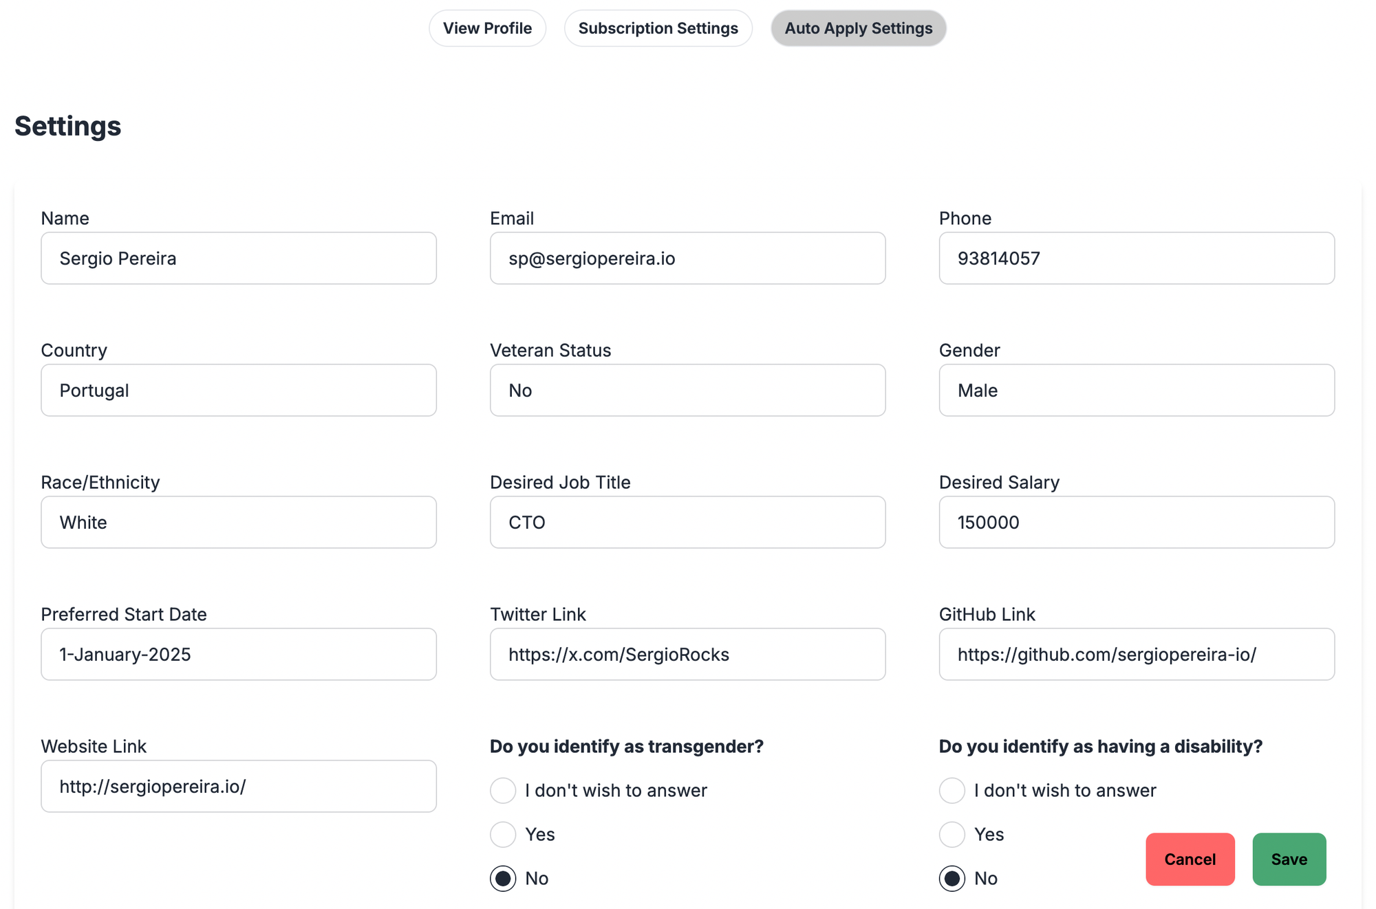The width and height of the screenshot is (1376, 909).
Task: Click the GitHub Link field
Action: point(1137,655)
